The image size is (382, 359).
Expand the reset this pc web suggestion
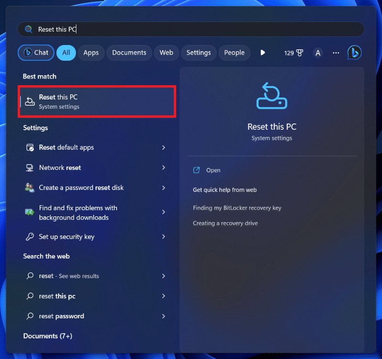(x=164, y=296)
